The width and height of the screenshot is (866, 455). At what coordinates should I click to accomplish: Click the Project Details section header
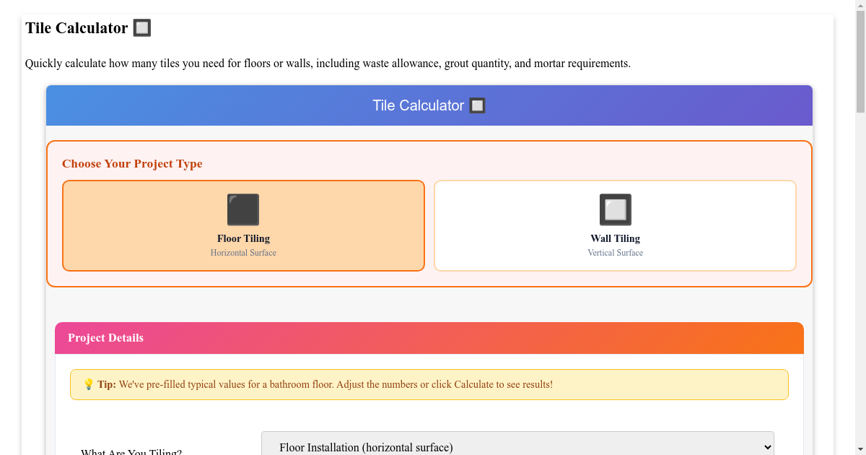105,337
